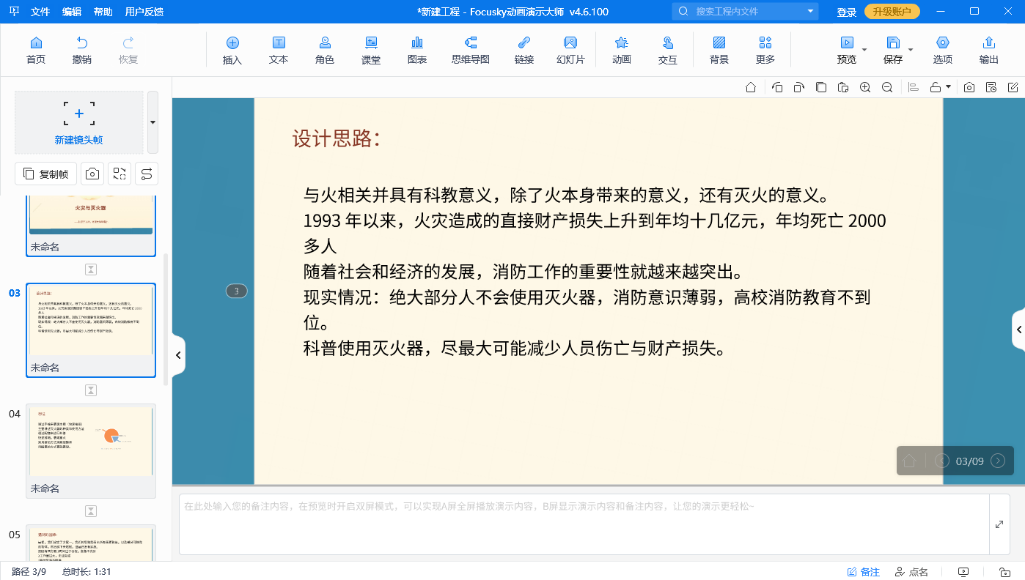Viewport: 1025px width, 580px height.
Task: Open 选项 options settings
Action: pyautogui.click(x=943, y=50)
